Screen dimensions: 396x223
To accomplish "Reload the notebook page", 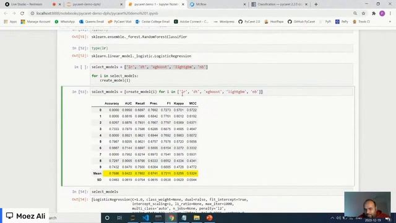I will coord(22,13).
